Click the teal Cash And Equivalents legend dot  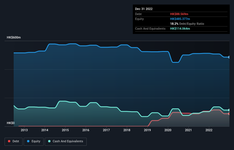pyautogui.click(x=49, y=141)
